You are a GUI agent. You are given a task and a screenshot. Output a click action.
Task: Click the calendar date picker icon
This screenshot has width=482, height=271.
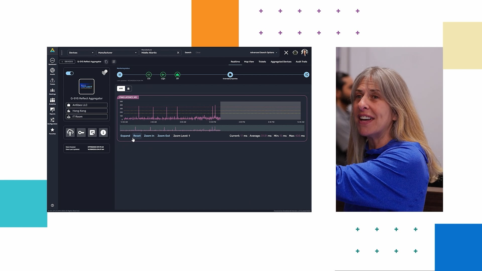pyautogui.click(x=128, y=89)
